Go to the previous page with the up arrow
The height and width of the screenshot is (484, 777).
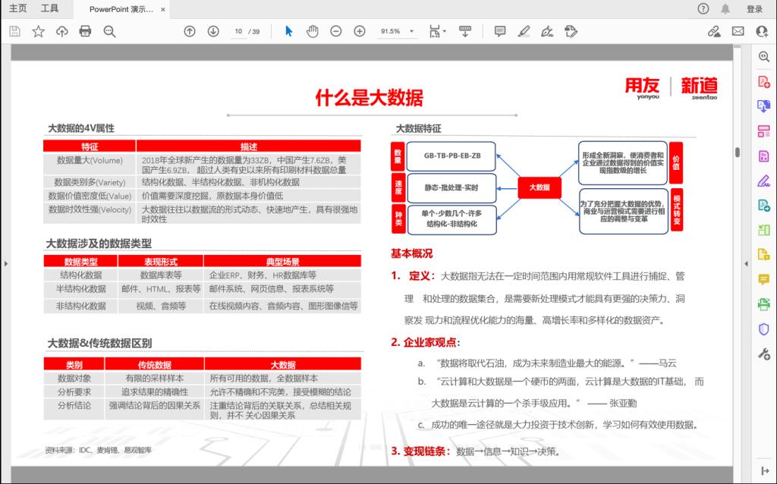pyautogui.click(x=190, y=31)
